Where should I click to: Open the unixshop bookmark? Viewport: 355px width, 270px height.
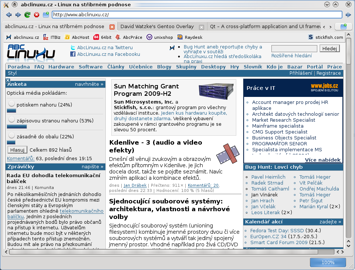click(x=160, y=37)
